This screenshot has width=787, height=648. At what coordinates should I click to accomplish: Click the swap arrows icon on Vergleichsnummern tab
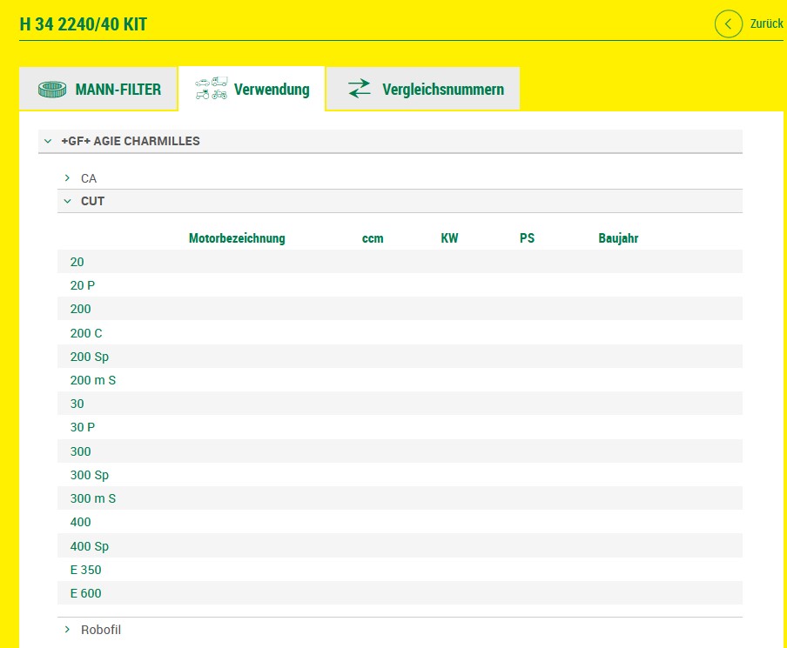pos(359,89)
